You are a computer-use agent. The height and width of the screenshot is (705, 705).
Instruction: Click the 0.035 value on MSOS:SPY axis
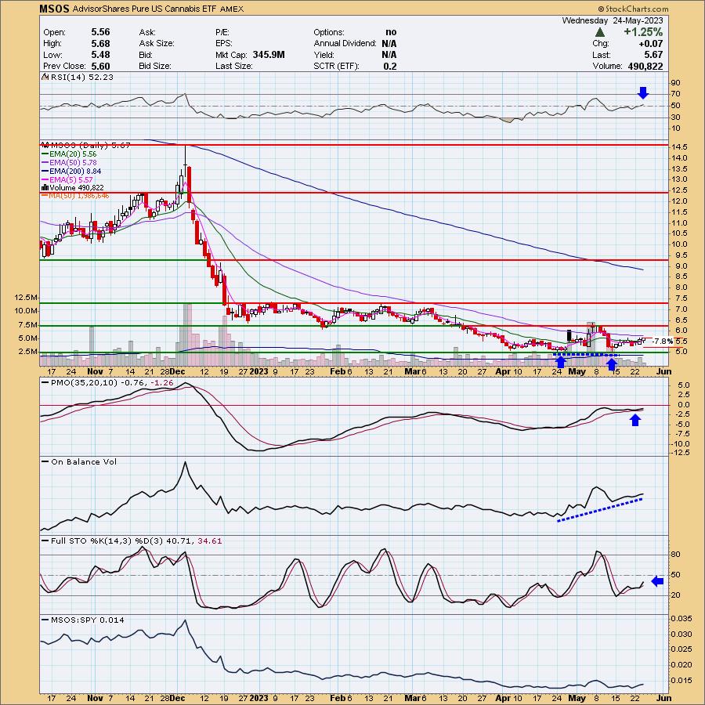coord(681,619)
